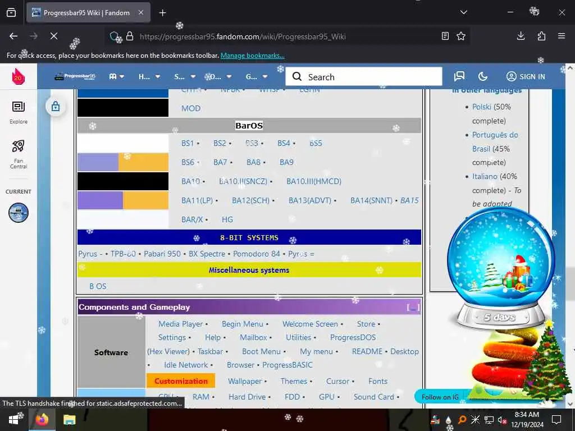Open the taskbar clock 8:34 AM
The height and width of the screenshot is (431, 575).
pos(527,420)
